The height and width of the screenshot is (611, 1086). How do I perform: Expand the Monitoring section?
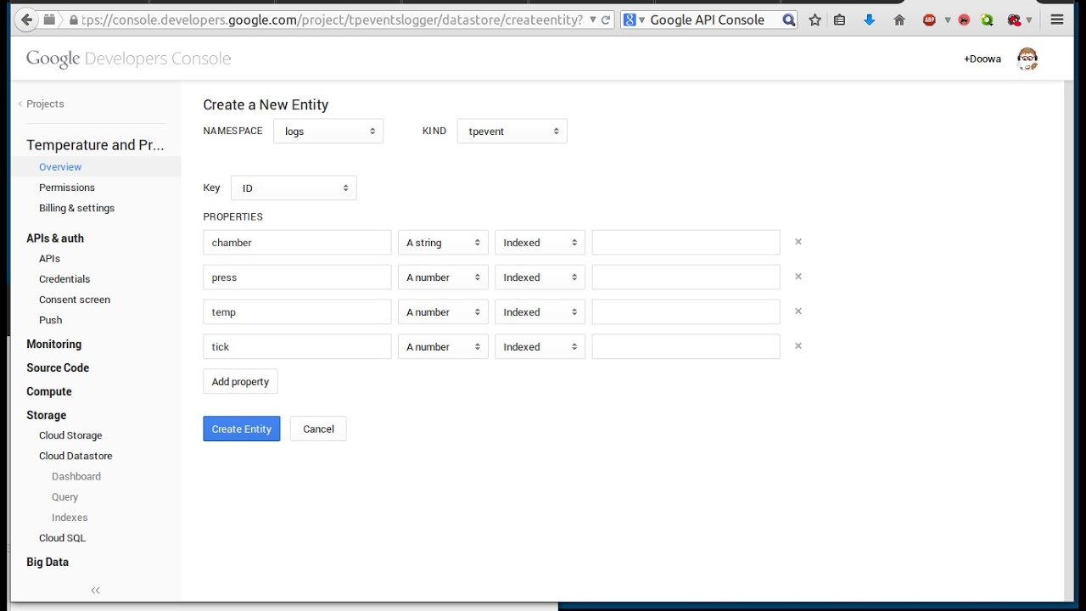pos(53,344)
